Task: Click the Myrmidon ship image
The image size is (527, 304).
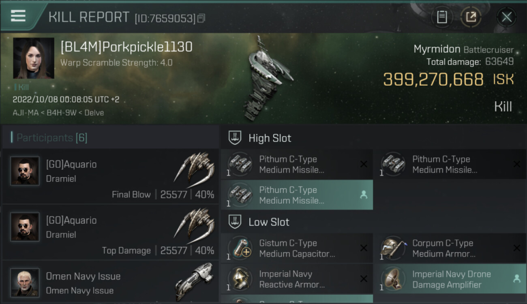Action: click(266, 79)
